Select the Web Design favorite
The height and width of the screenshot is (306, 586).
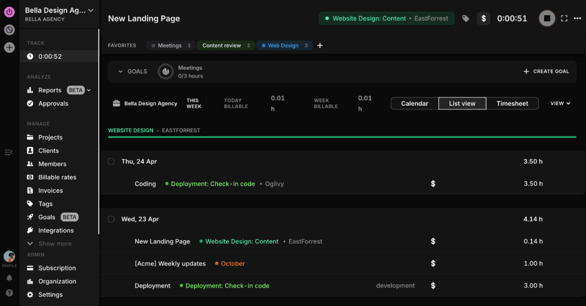tap(284, 46)
